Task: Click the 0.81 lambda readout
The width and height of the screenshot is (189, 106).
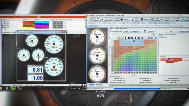Action: 35,70
